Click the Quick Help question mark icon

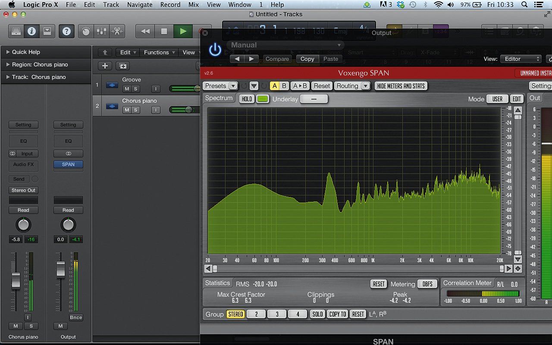(66, 31)
